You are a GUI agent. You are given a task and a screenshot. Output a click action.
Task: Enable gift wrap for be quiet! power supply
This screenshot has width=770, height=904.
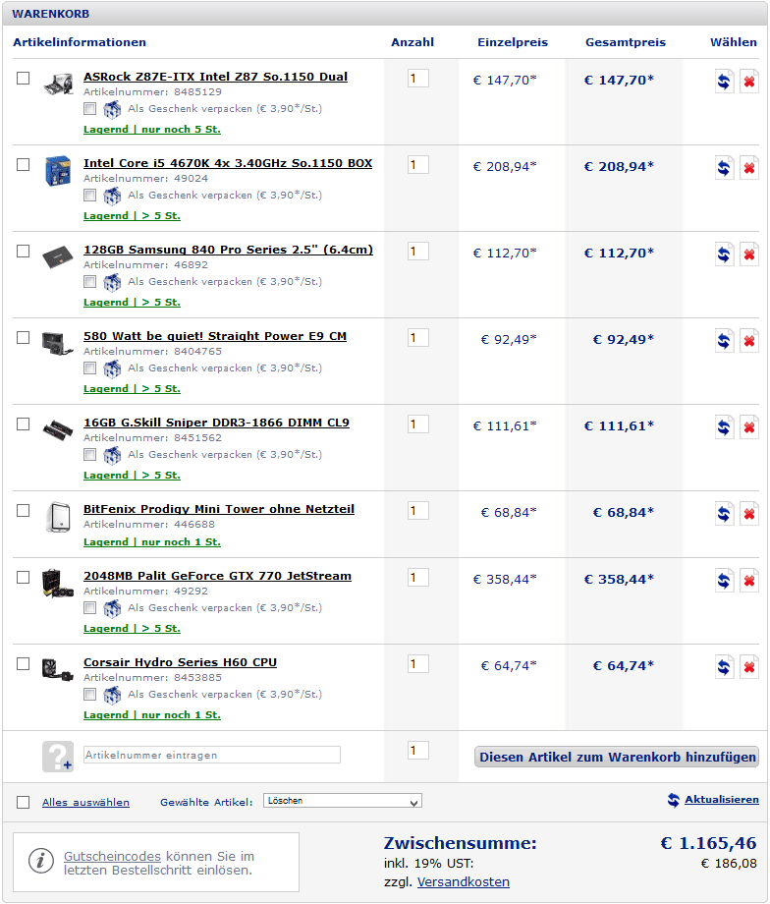(90, 367)
